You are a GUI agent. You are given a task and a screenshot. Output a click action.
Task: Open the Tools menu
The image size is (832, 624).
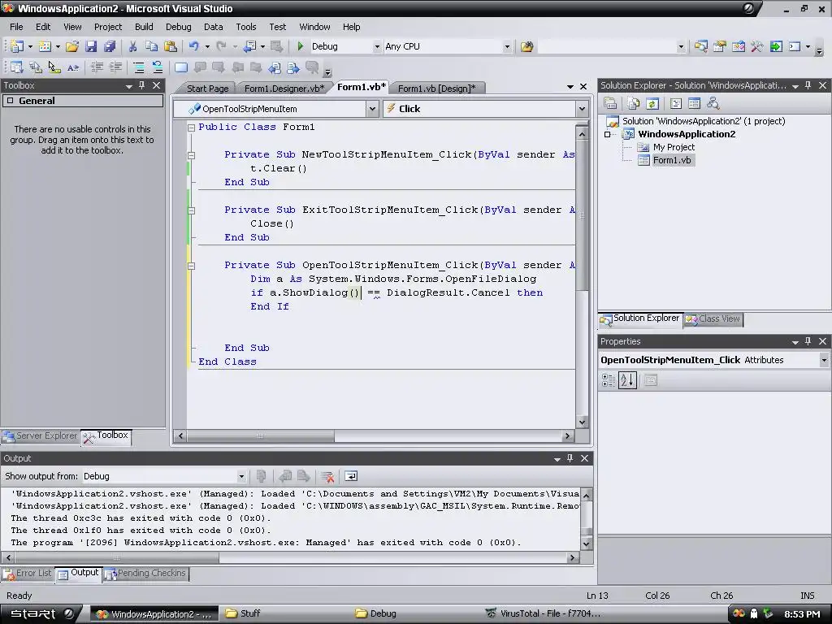click(x=245, y=27)
